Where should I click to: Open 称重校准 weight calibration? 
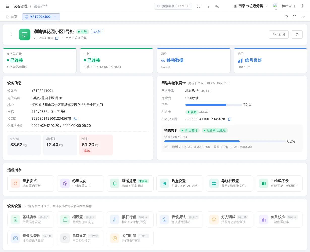tap(279, 219)
